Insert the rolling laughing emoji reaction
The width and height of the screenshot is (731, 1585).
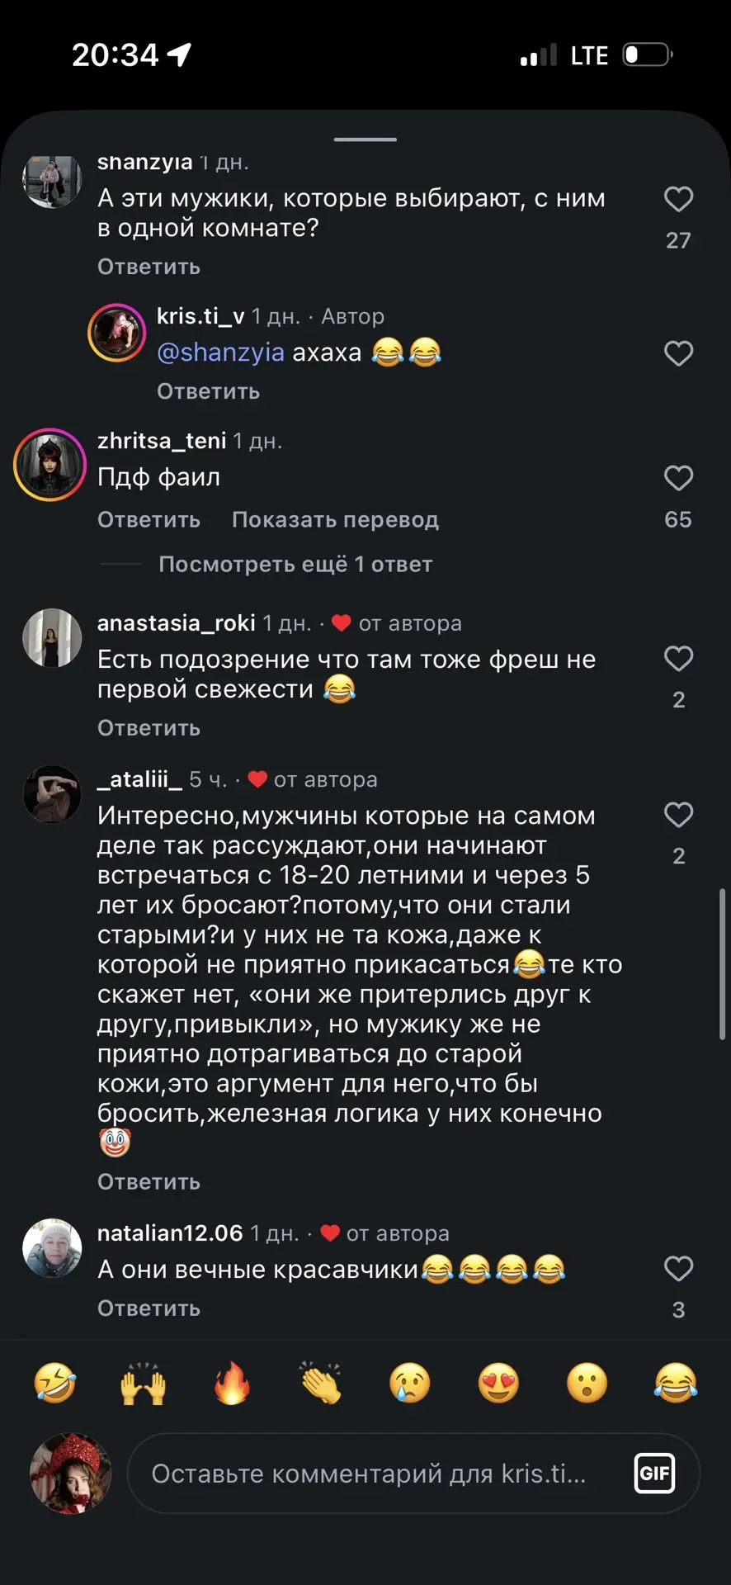[54, 1383]
